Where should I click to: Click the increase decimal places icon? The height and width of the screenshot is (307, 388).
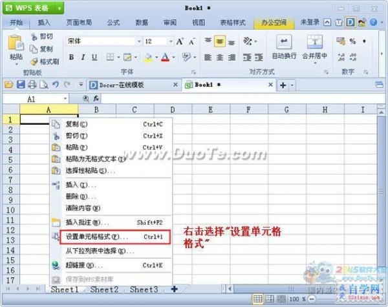(x=341, y=57)
